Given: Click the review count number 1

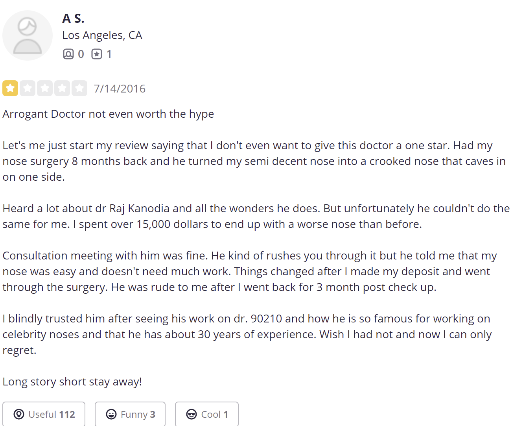Looking at the screenshot, I should (x=109, y=54).
